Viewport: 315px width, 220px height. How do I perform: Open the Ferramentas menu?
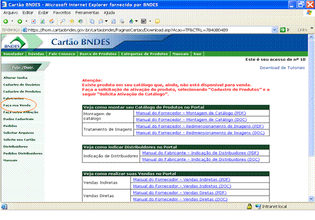tap(87, 13)
